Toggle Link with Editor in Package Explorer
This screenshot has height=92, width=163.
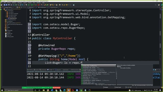pos(19,7)
